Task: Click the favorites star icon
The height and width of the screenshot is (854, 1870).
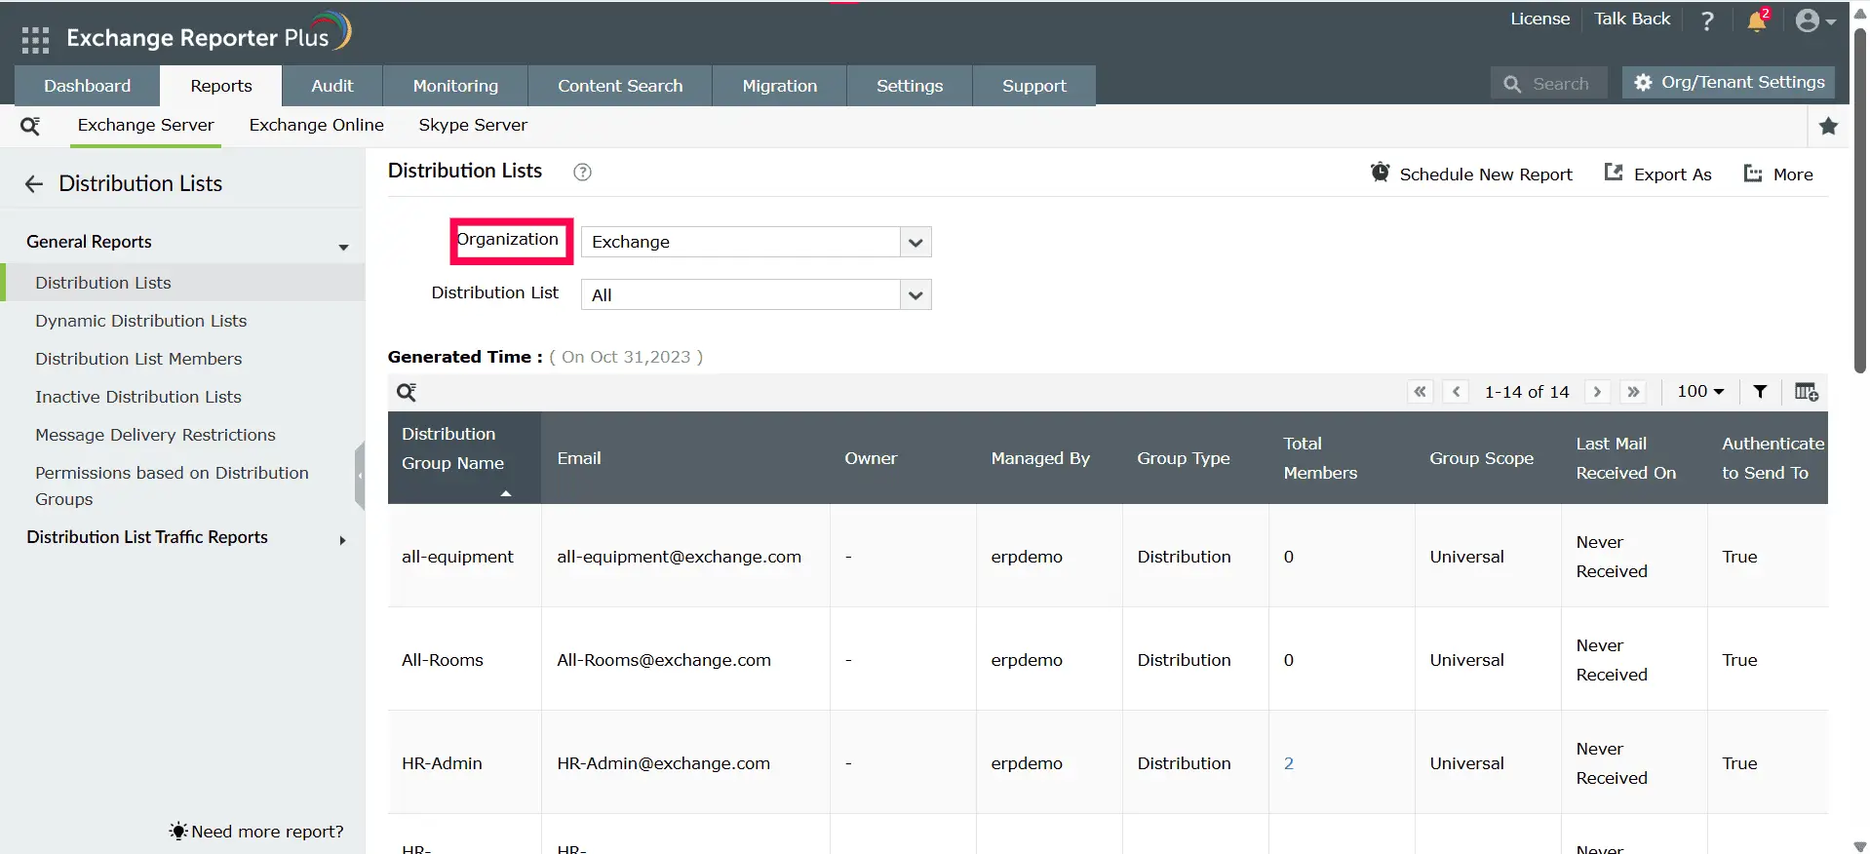Action: 1828,126
